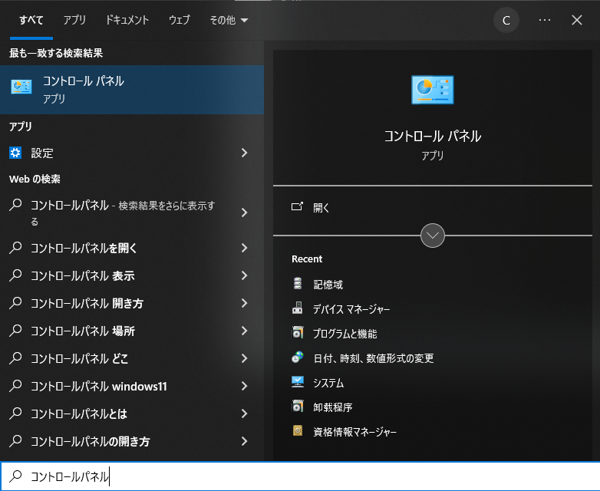Viewport: 600px width, 491px height.
Task: Click the C user account avatar
Action: point(506,20)
